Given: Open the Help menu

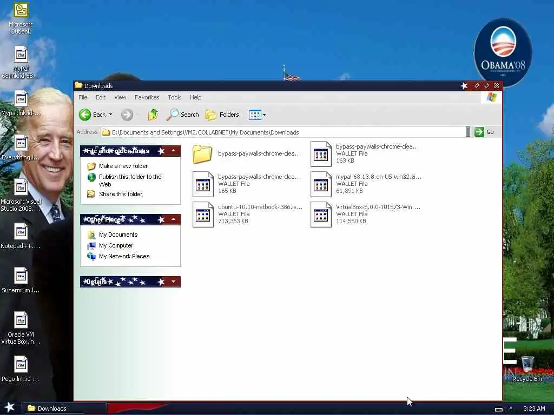Looking at the screenshot, I should tap(195, 97).
